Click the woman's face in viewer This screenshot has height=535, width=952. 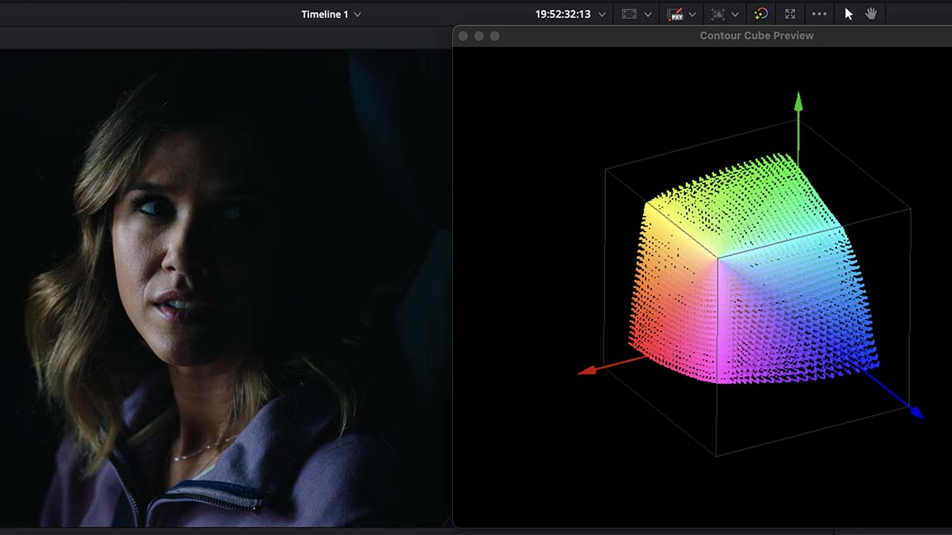(x=178, y=248)
